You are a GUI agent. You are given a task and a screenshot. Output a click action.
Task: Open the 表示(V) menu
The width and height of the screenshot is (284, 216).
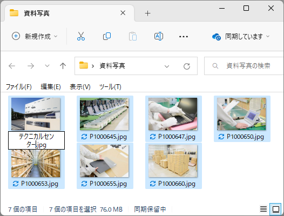80,87
